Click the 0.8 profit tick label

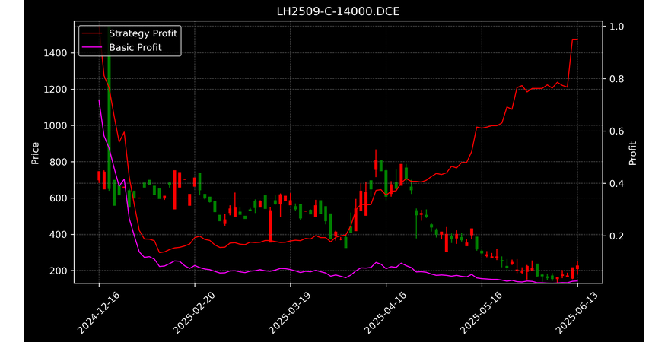click(616, 79)
